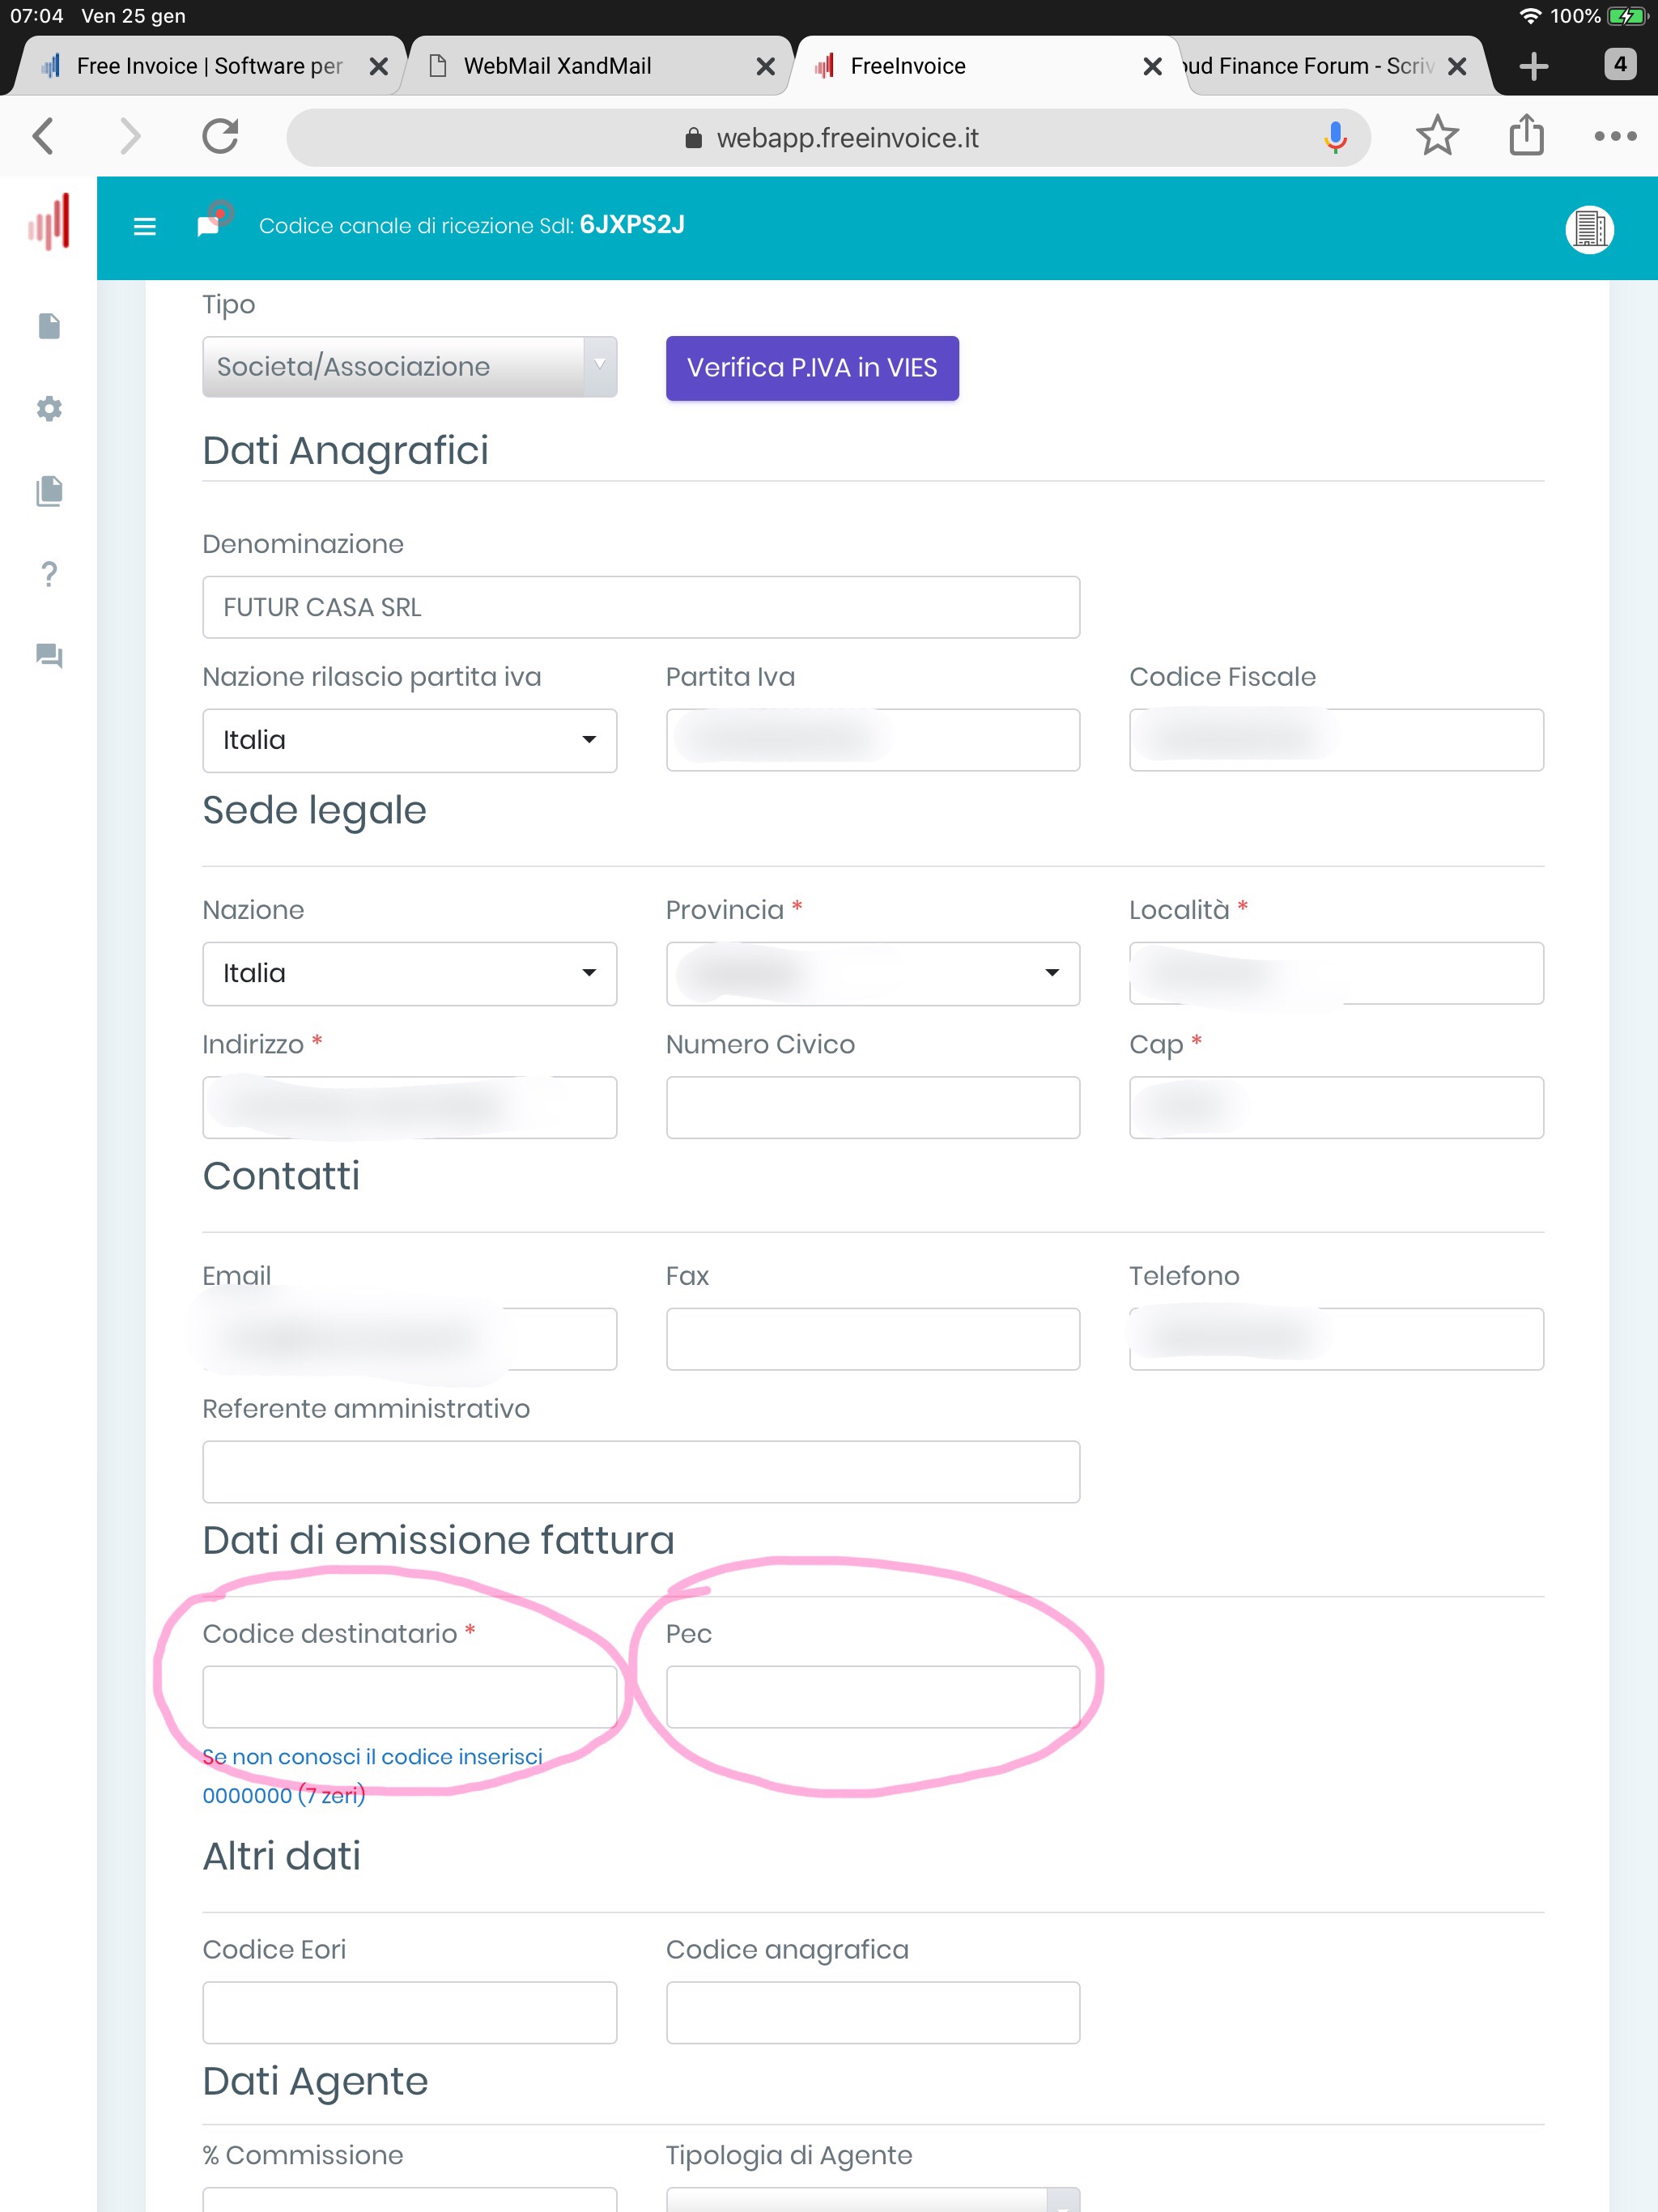The width and height of the screenshot is (1658, 2212).
Task: Click the Pec input field
Action: 872,1697
